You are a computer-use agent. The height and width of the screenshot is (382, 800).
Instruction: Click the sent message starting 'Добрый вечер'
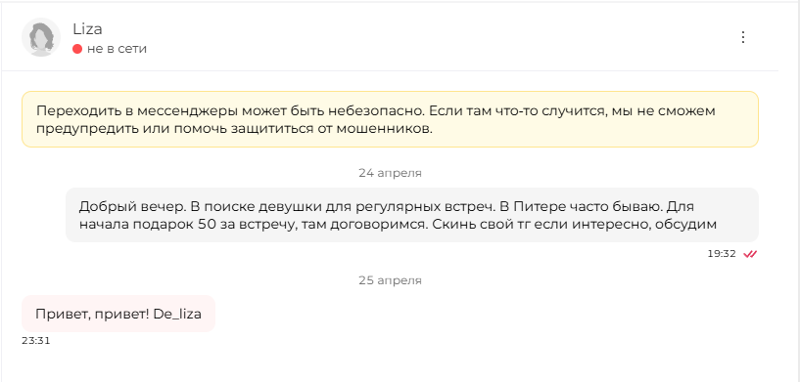411,215
